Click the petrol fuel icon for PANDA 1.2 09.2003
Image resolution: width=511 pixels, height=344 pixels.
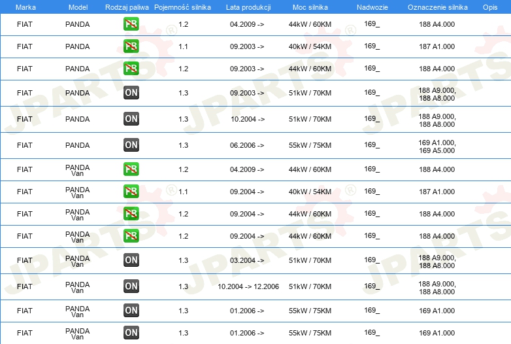[131, 68]
